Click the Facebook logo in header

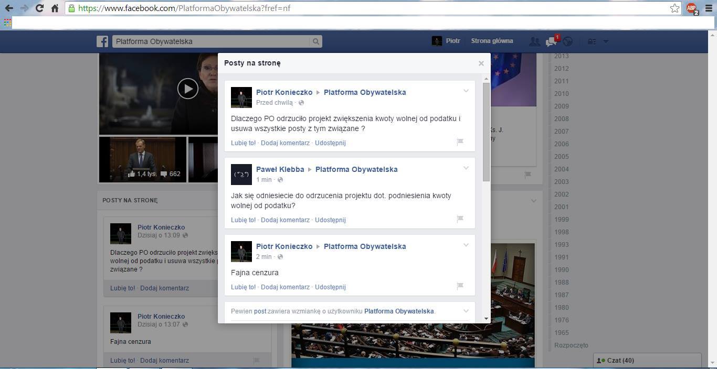(102, 41)
